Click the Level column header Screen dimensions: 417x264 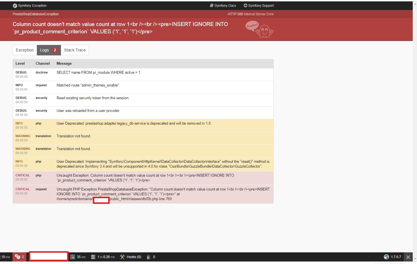tap(20, 64)
